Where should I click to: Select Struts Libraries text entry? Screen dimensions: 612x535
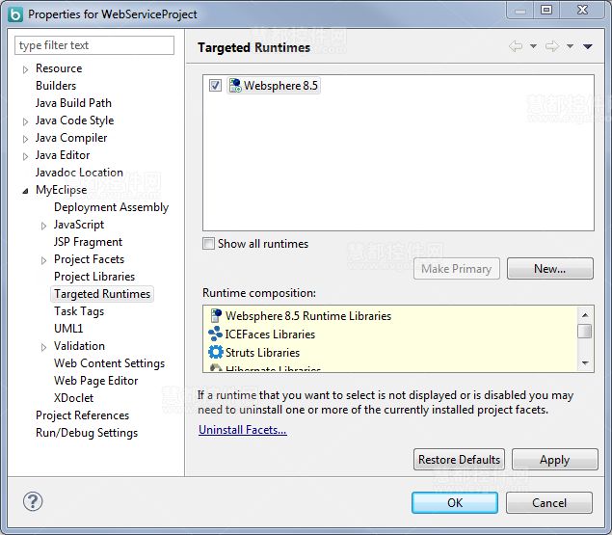pyautogui.click(x=262, y=353)
